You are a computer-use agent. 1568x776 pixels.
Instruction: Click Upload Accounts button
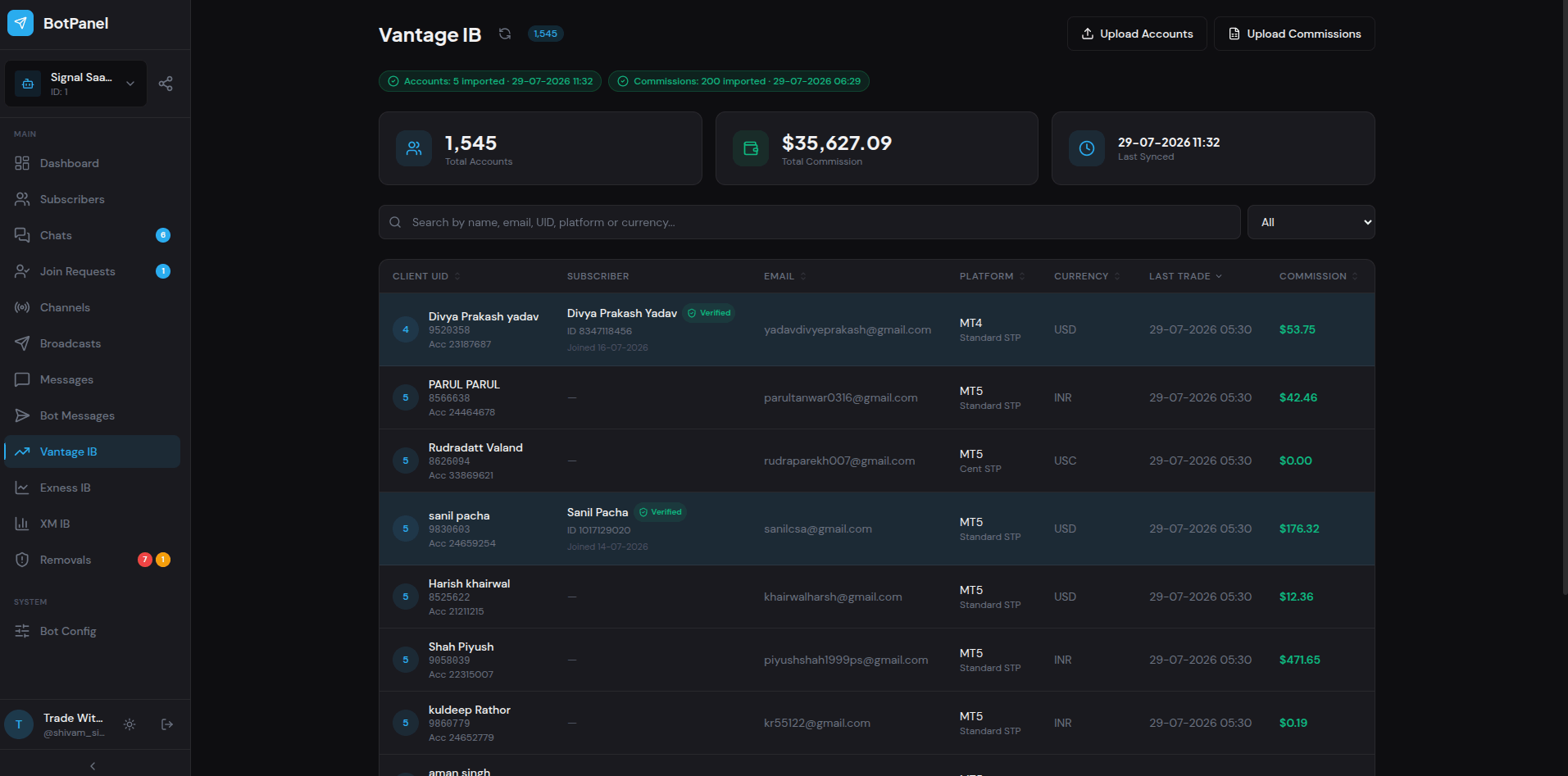click(1137, 34)
